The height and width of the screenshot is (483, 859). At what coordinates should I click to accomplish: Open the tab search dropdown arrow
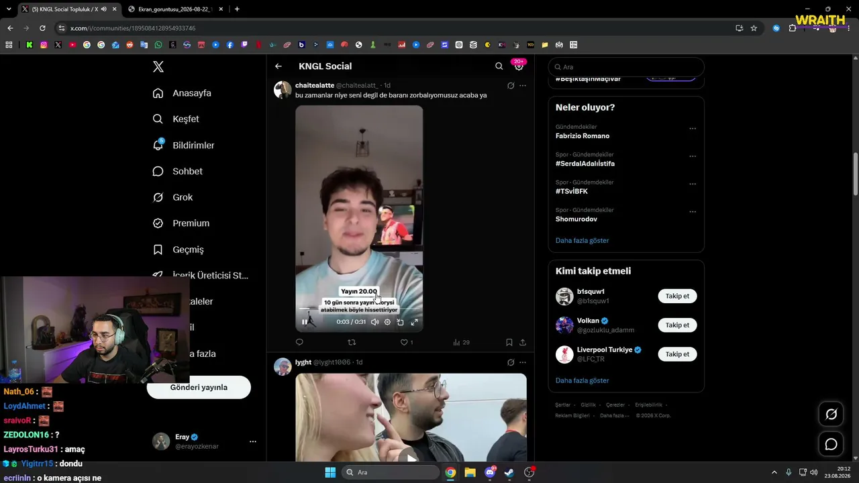[x=8, y=9]
